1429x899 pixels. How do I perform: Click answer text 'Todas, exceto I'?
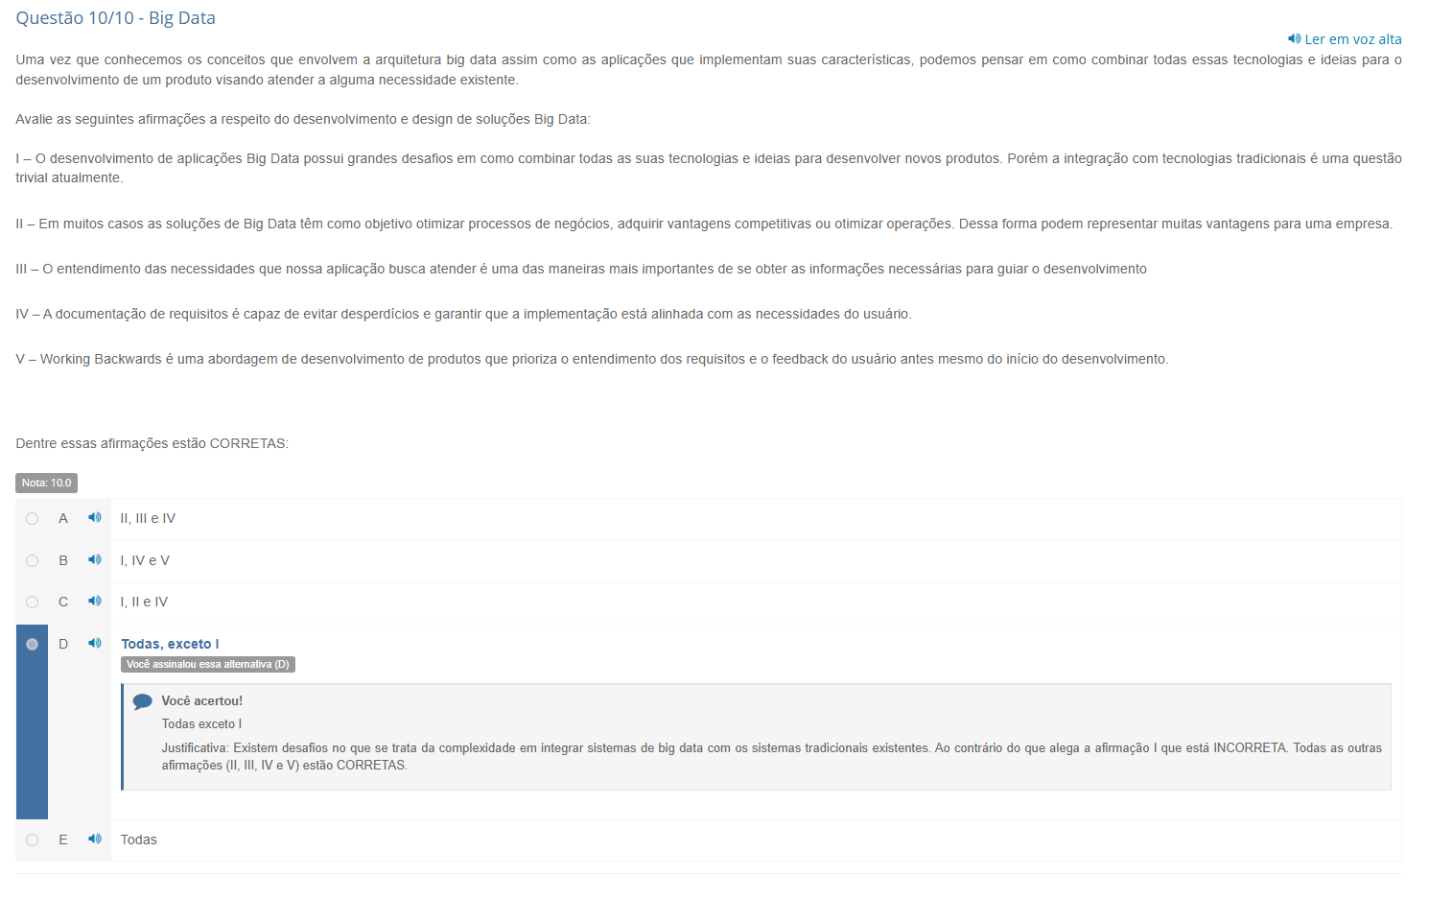(170, 644)
